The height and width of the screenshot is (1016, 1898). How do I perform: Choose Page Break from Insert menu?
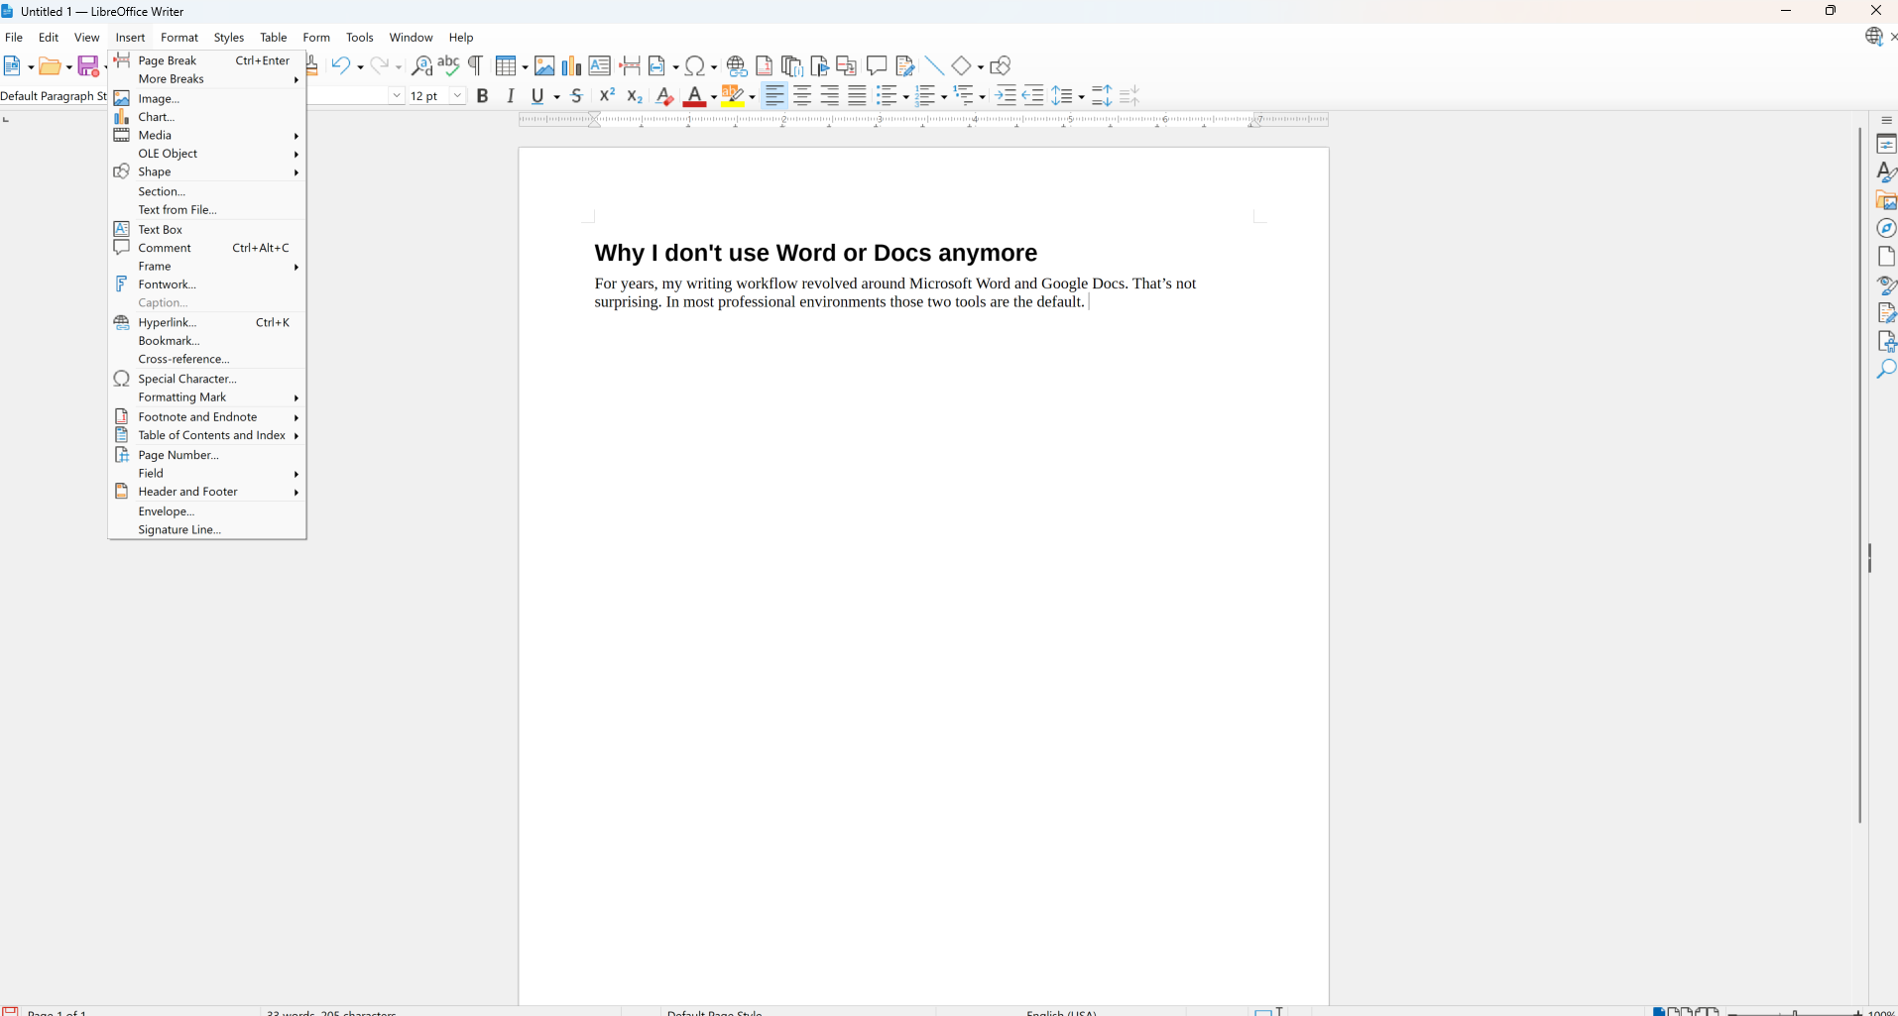(x=206, y=60)
